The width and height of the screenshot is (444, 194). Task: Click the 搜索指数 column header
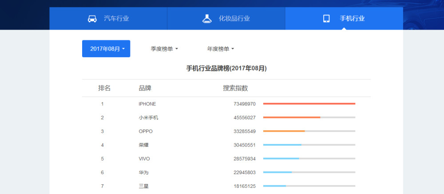pyautogui.click(x=235, y=88)
